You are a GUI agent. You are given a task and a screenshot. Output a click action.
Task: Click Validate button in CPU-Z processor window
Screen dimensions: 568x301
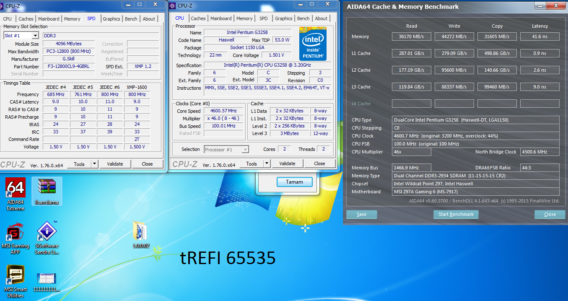point(287,163)
